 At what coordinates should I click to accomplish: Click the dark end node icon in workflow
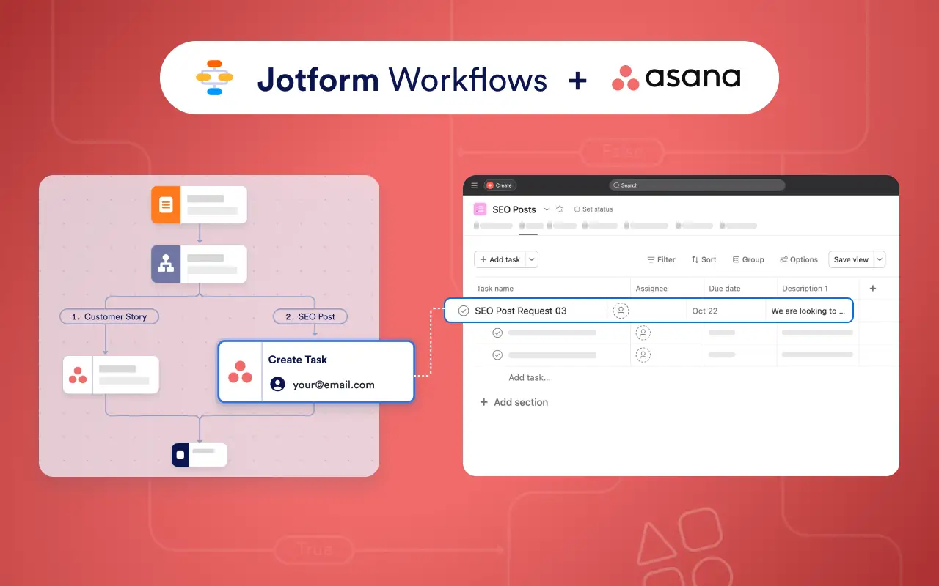click(180, 455)
